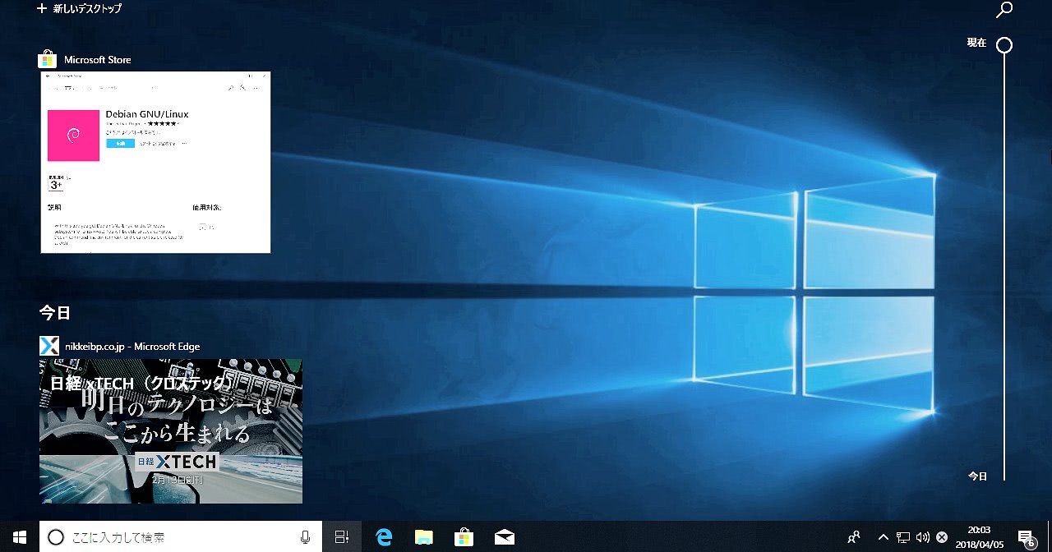
Task: Toggle Task View with its taskbar button
Action: click(x=343, y=537)
